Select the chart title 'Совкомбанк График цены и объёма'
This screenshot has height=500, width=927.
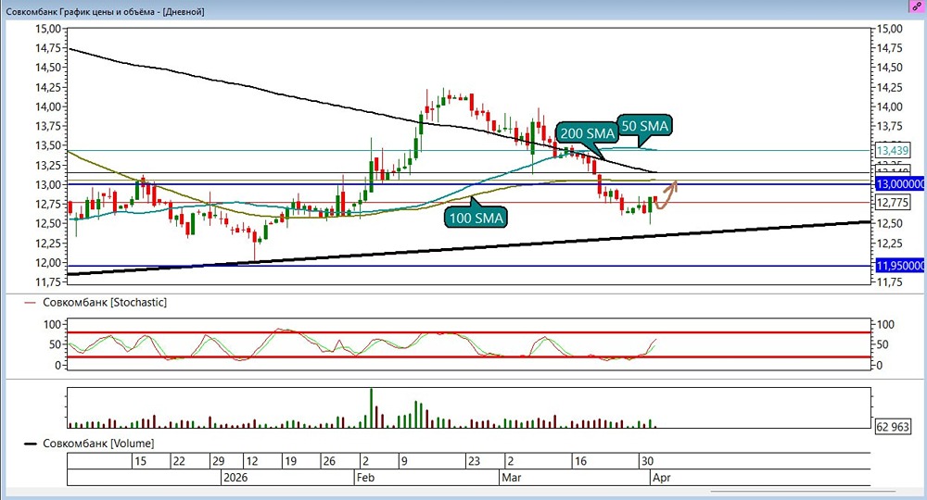tap(81, 11)
